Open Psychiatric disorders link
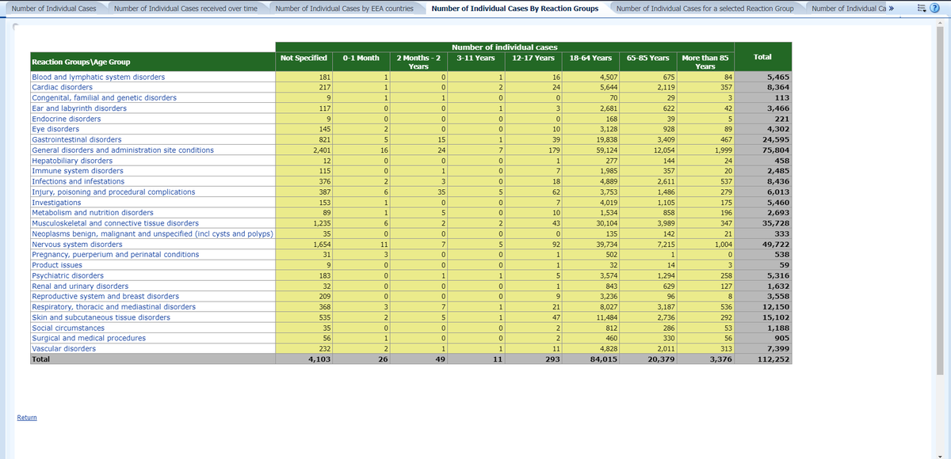Viewport: 951px width, 459px height. click(67, 275)
